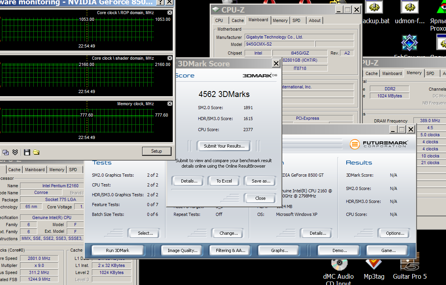Select Memory tab in bottom-left CPU-Z window
Image resolution: width=446 pixels, height=285 pixels.
pyautogui.click(x=57, y=170)
